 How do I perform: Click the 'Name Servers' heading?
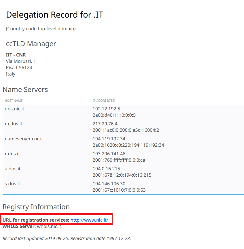pos(25,89)
